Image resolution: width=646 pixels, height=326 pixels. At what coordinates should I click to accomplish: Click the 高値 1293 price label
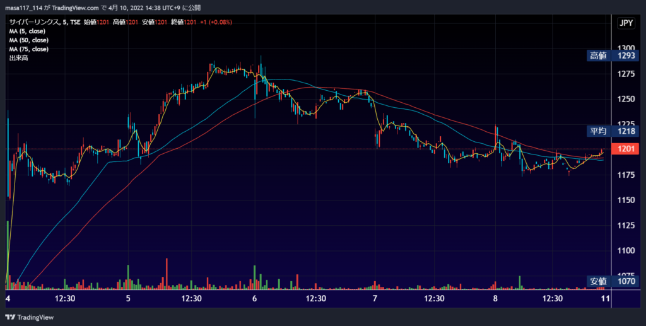(x=613, y=55)
